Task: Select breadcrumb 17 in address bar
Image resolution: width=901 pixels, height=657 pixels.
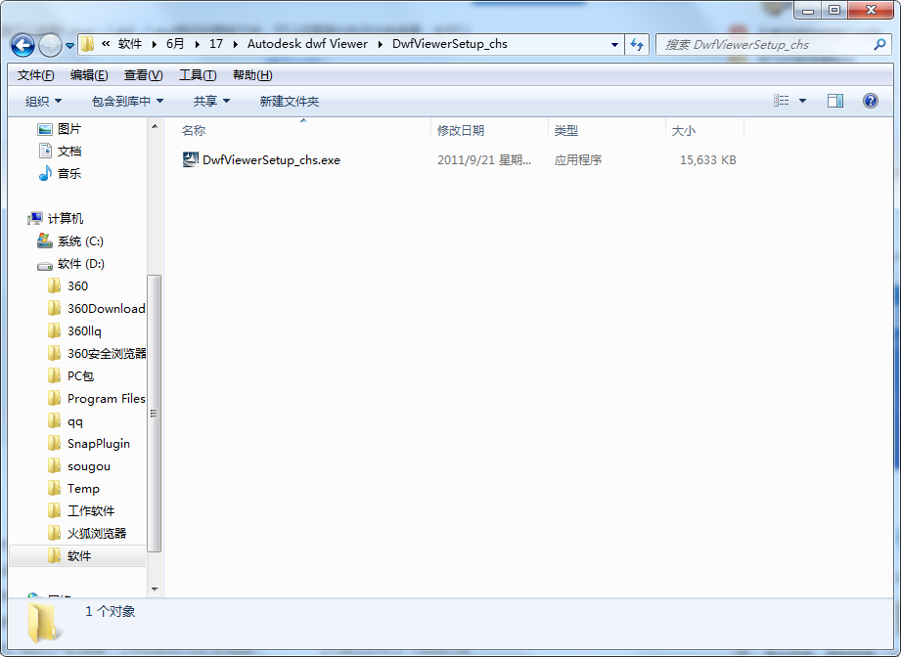Action: click(216, 44)
